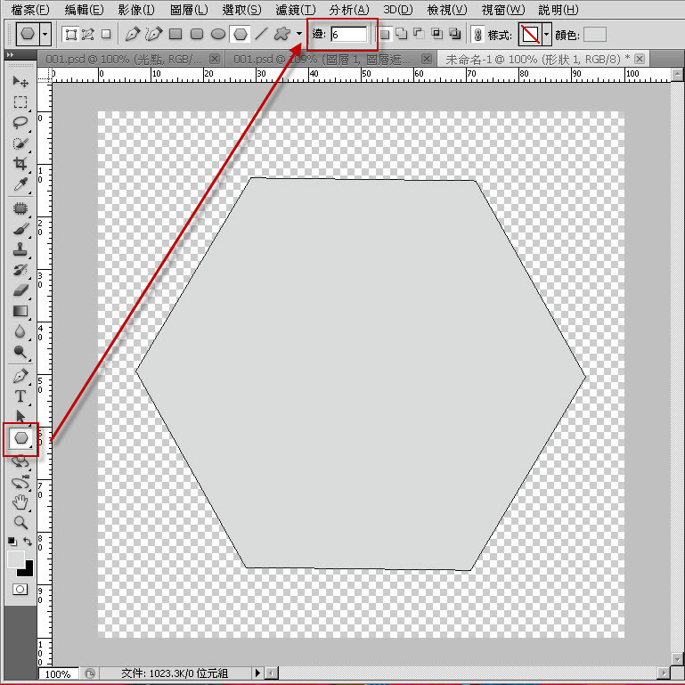This screenshot has height=685, width=685.
Task: Open the 濾鏡 (Filter) menu
Action: pyautogui.click(x=296, y=10)
